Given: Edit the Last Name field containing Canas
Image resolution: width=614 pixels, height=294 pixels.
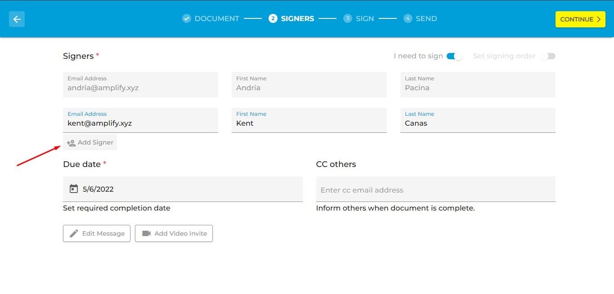Looking at the screenshot, I should tap(478, 120).
